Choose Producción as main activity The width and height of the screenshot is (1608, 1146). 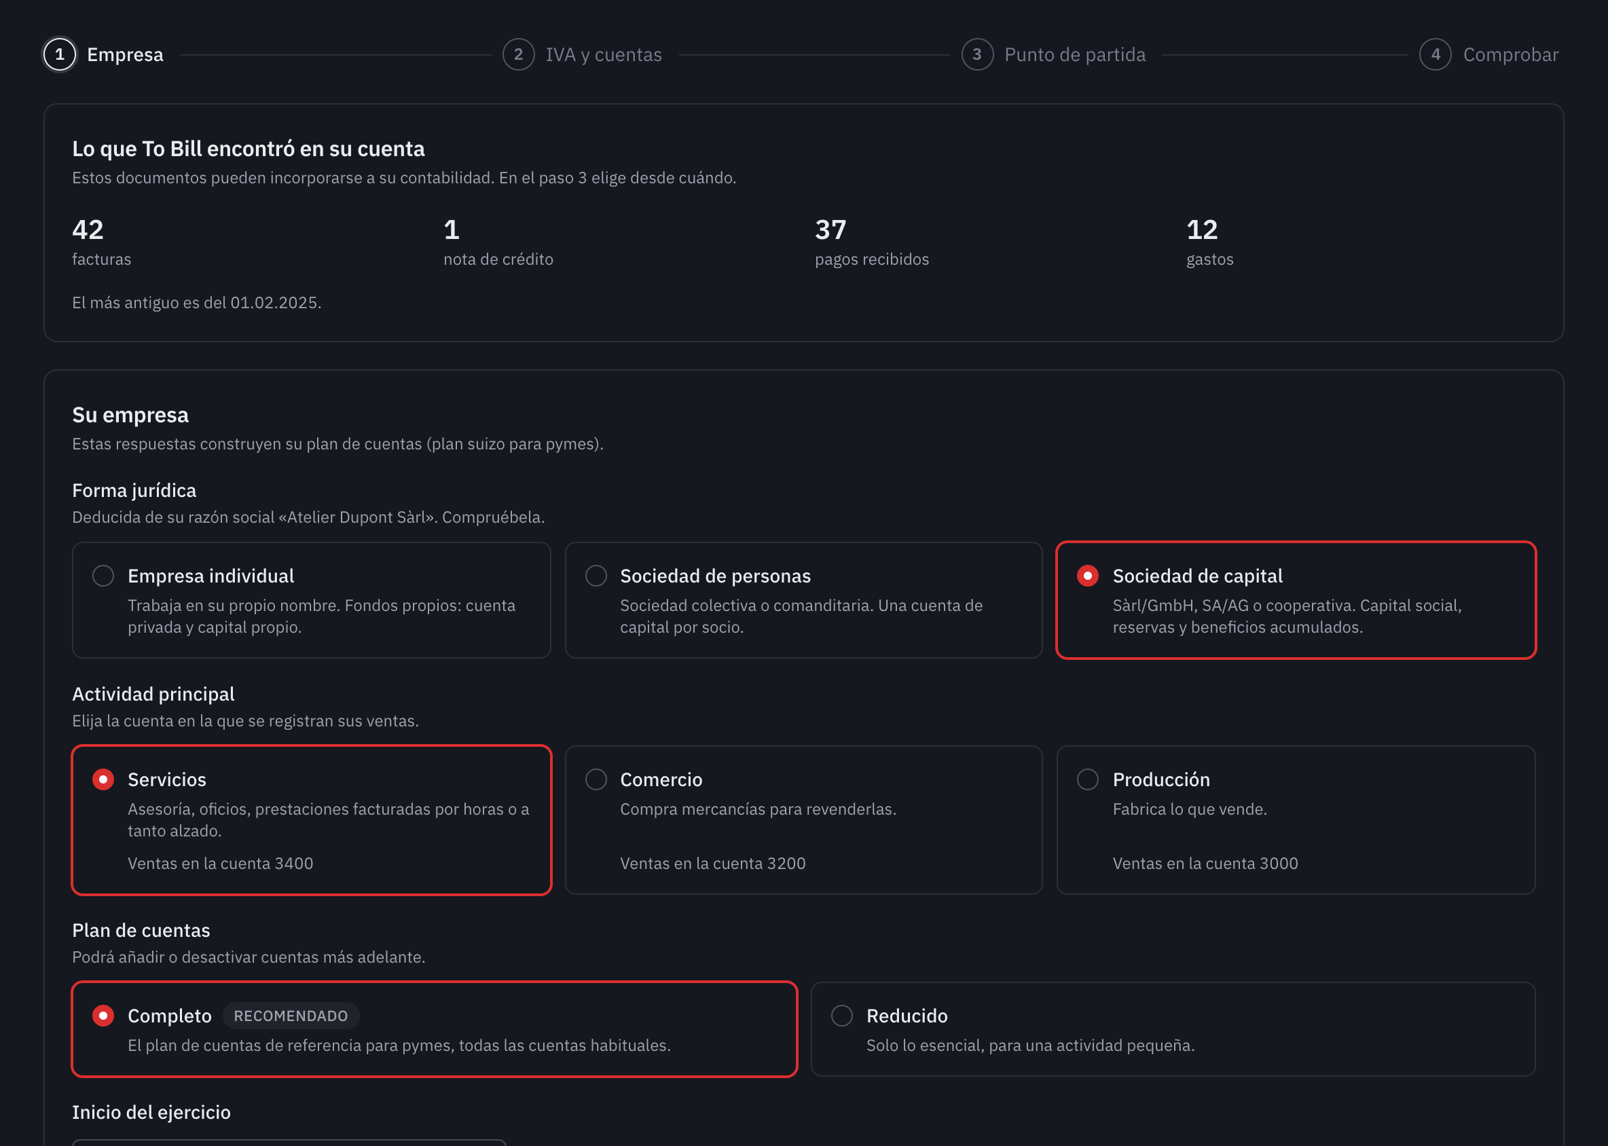tap(1296, 820)
